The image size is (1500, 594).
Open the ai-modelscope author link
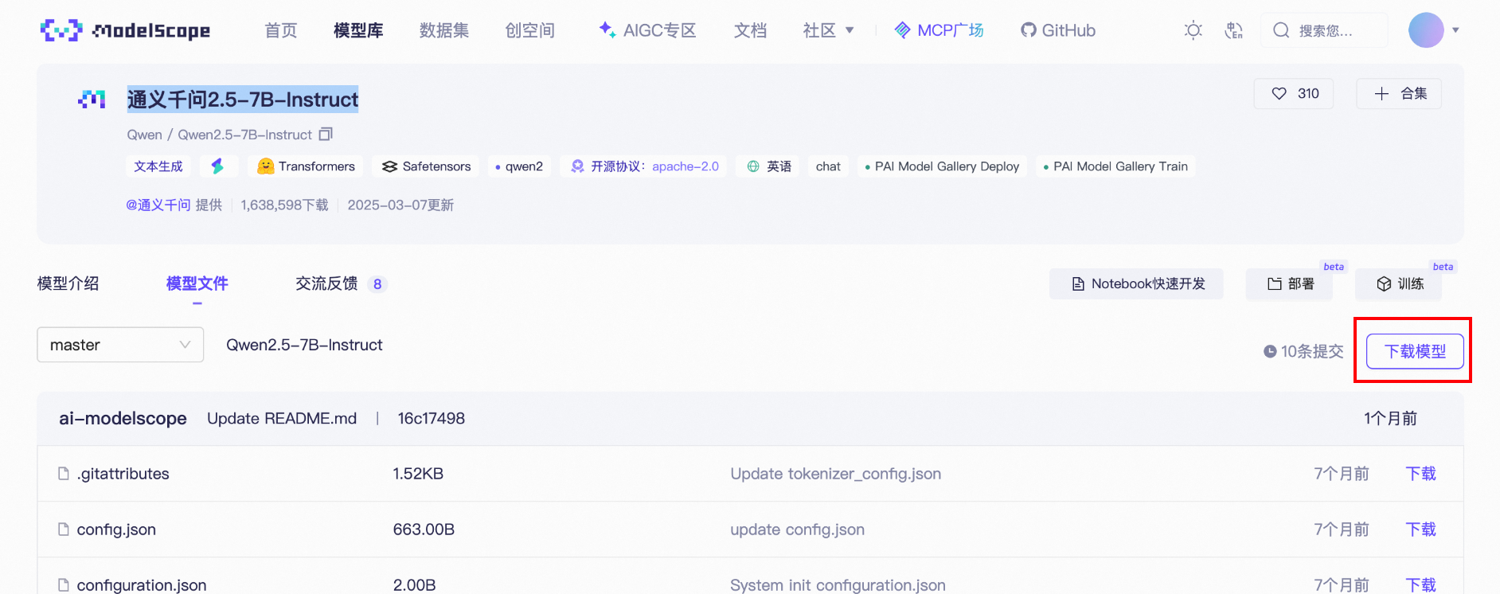tap(123, 418)
